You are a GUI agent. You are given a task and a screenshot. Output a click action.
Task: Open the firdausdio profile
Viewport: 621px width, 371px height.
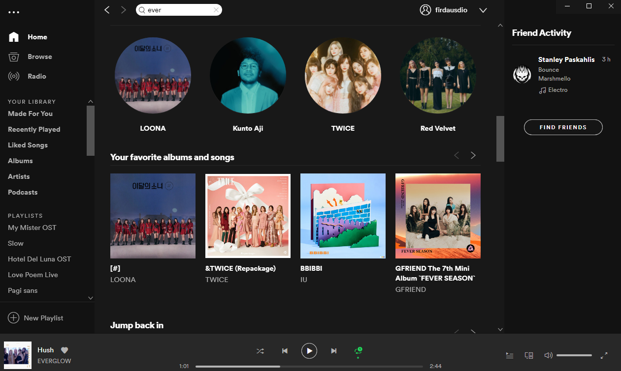(452, 10)
